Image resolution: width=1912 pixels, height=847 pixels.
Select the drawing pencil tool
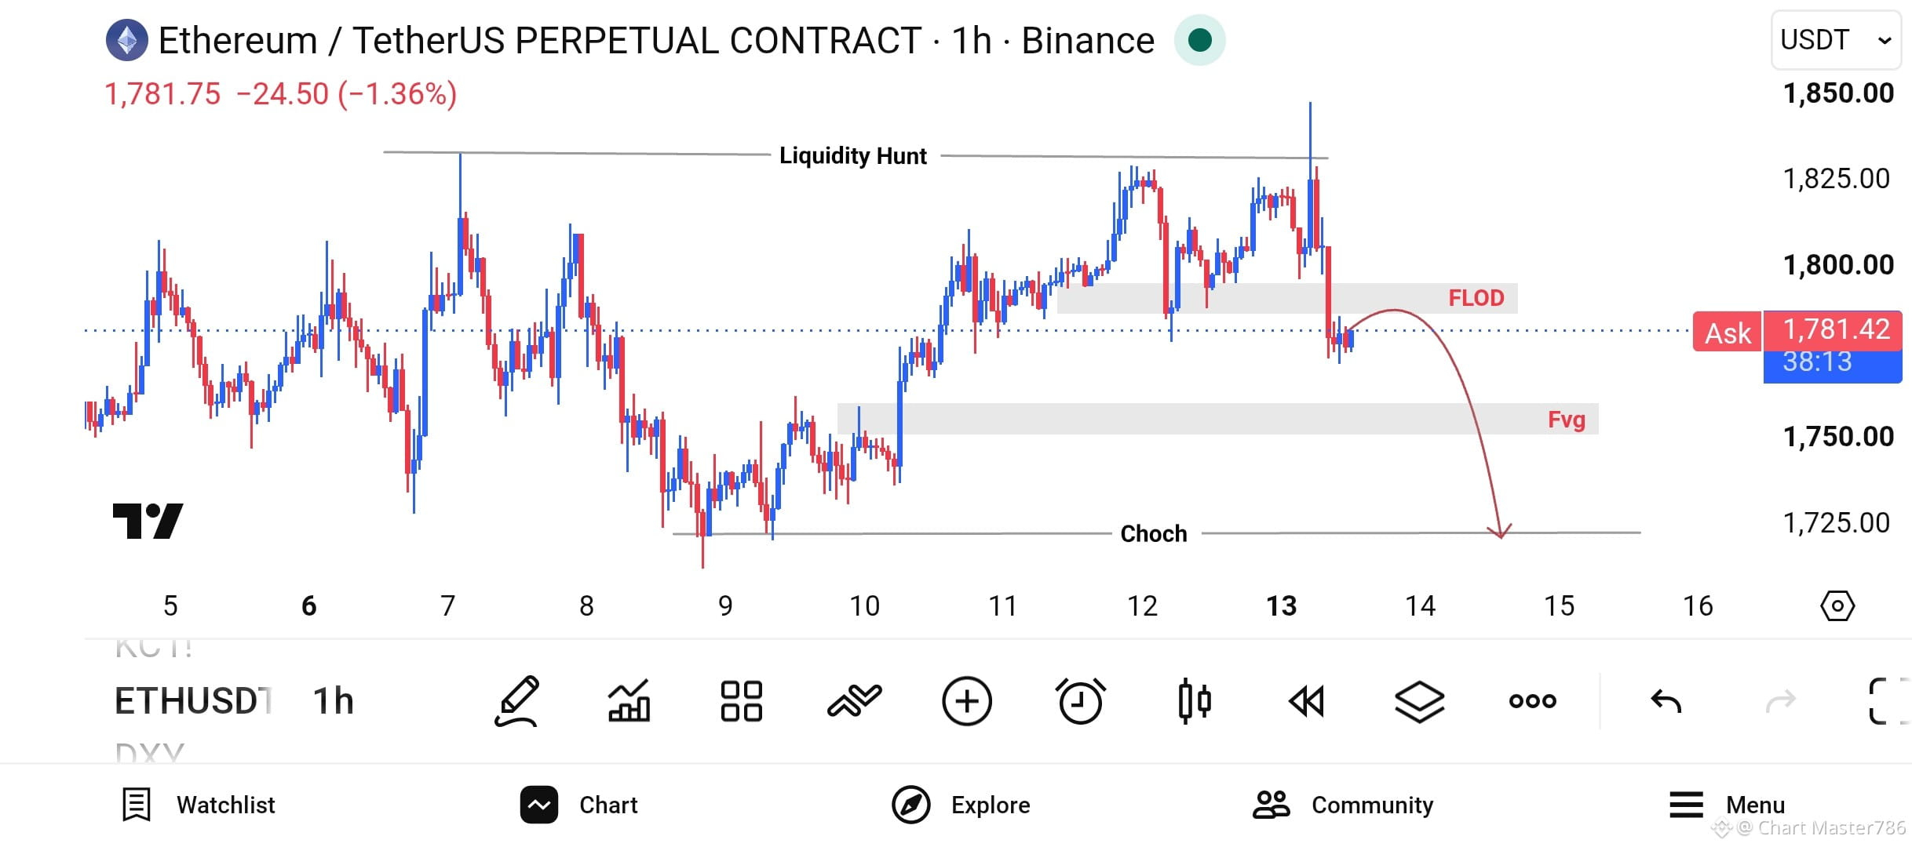pyautogui.click(x=517, y=701)
